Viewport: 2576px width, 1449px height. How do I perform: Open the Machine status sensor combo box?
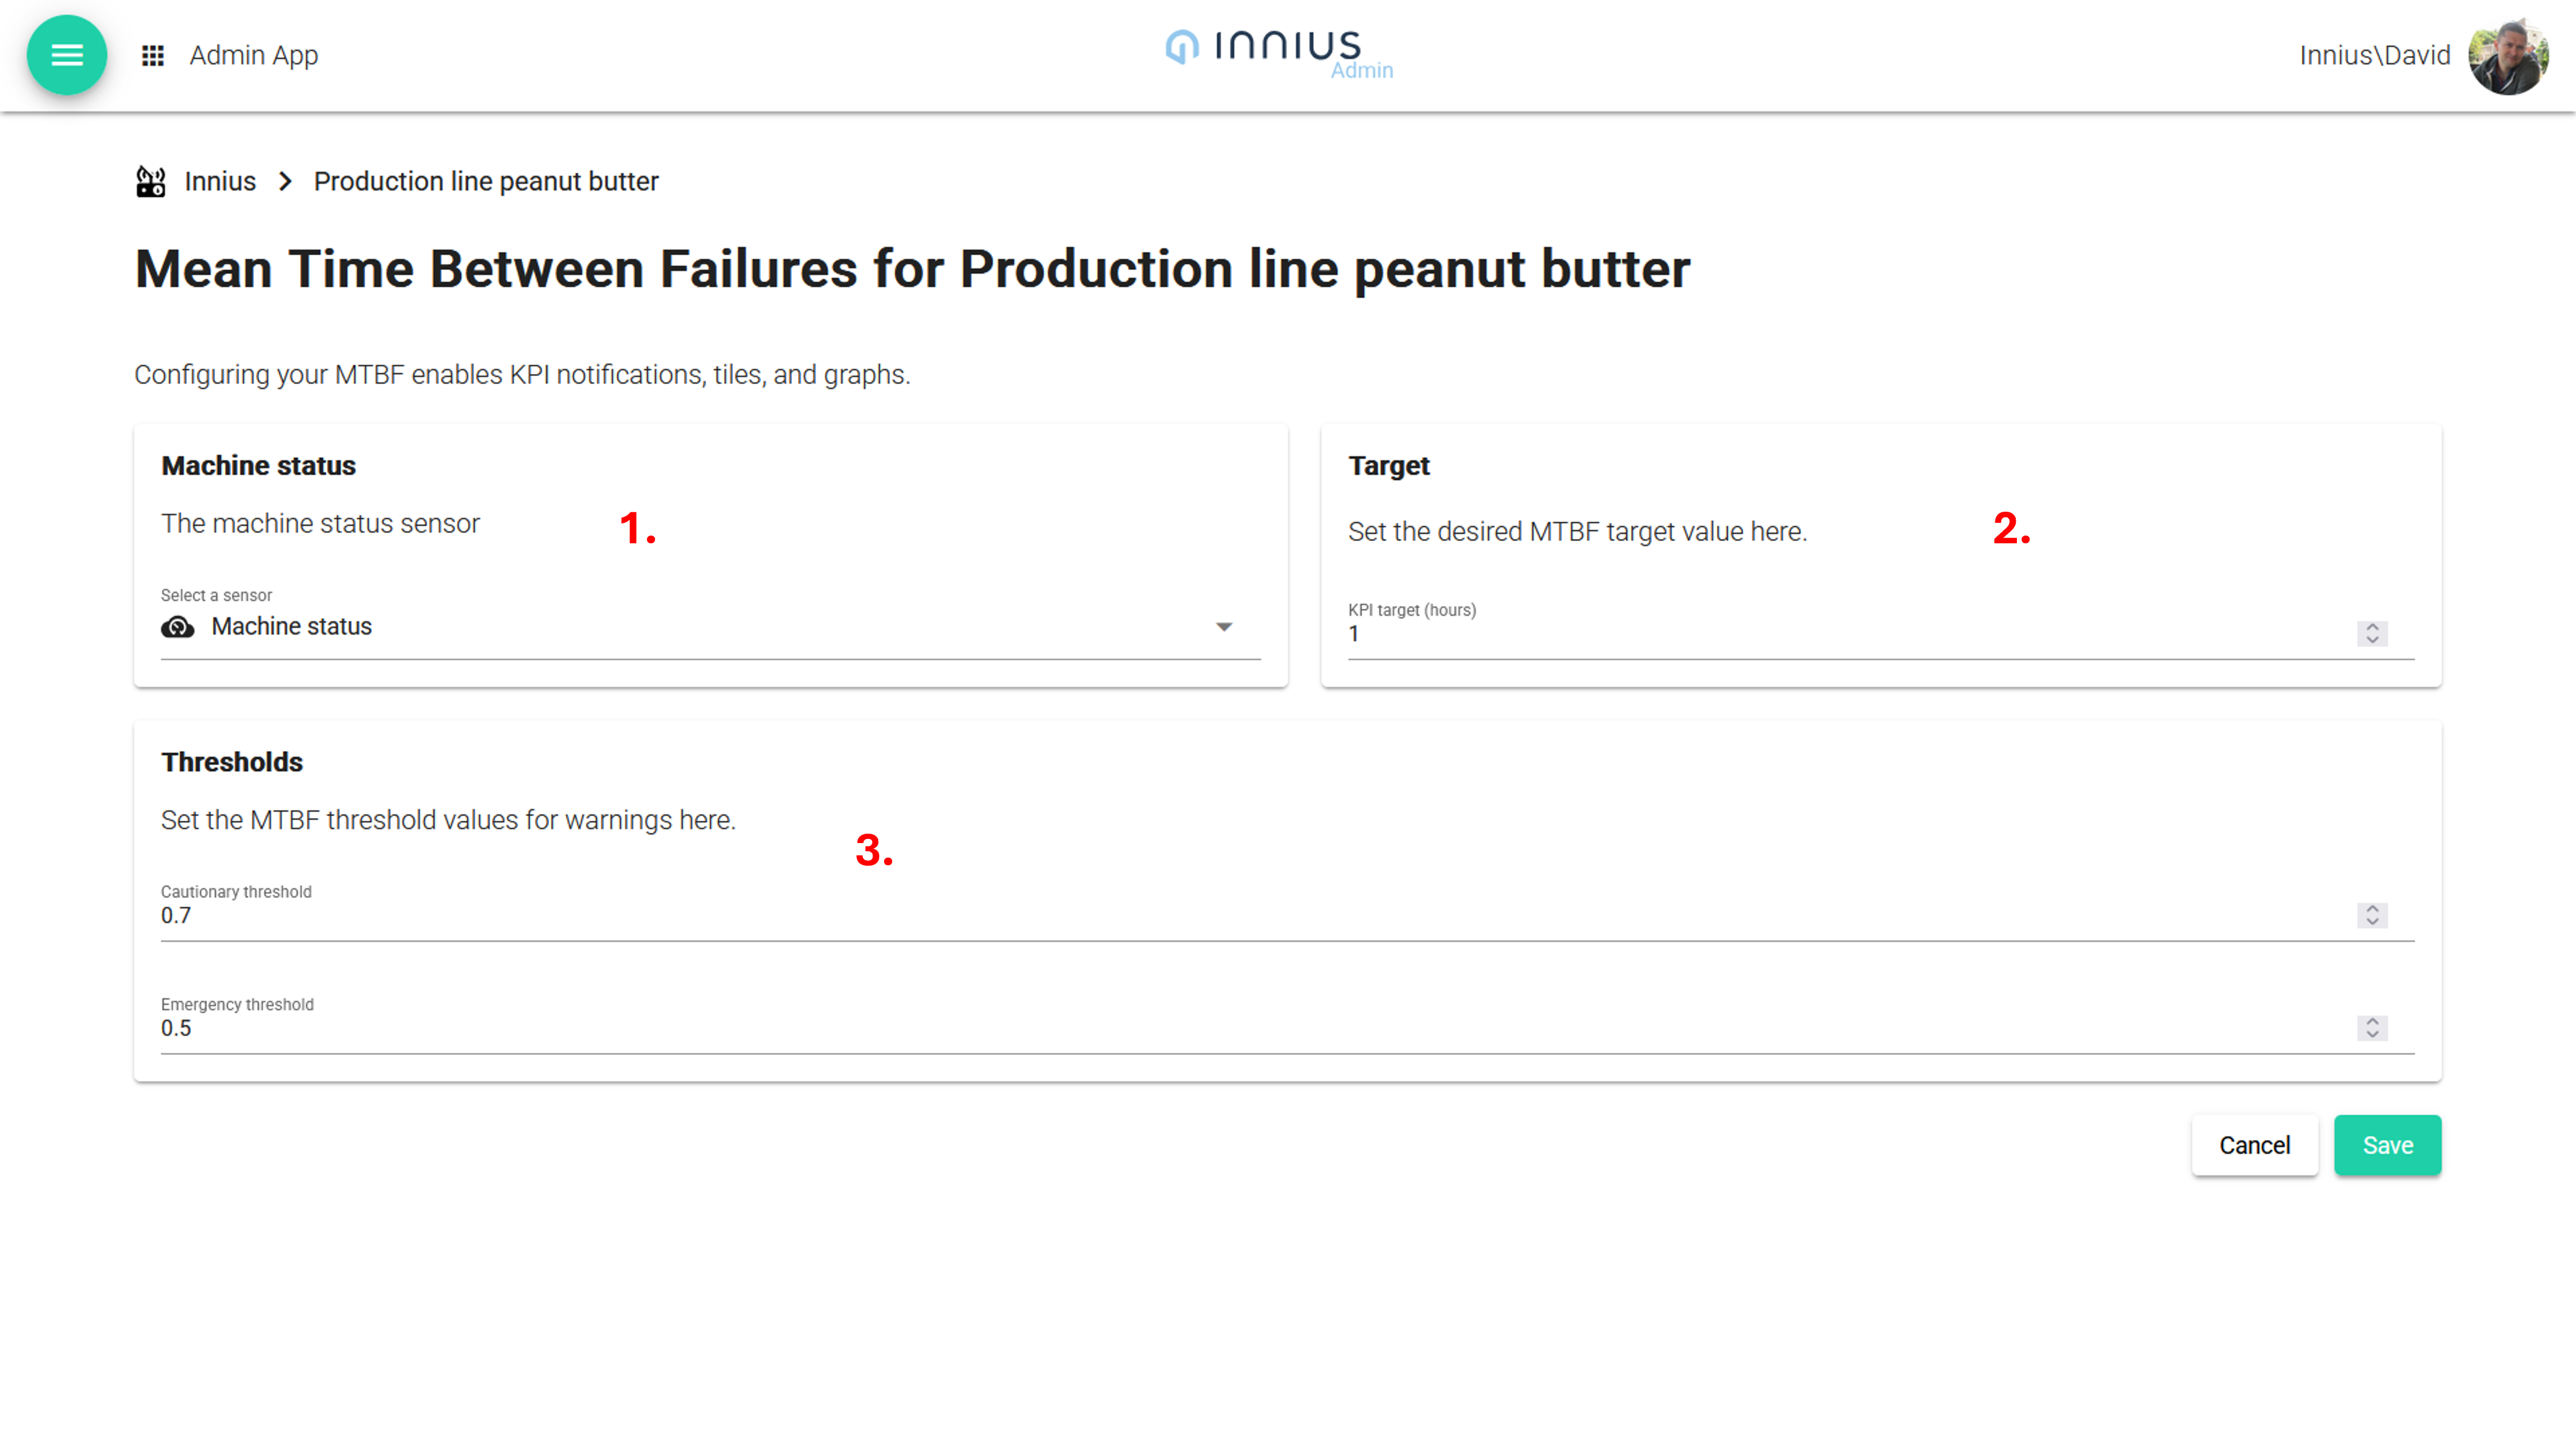(x=700, y=627)
